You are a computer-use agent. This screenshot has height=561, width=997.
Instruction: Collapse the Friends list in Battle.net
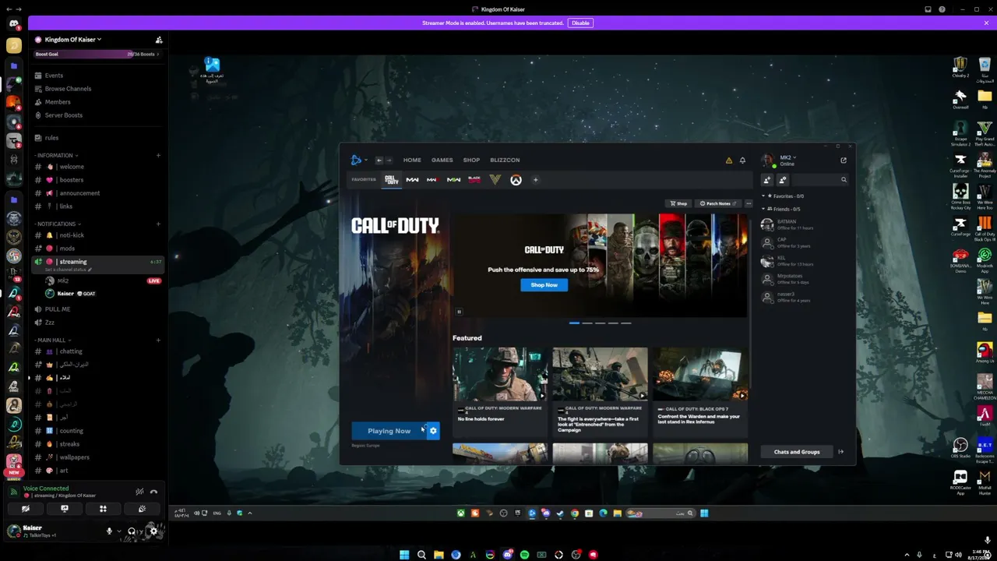763,209
